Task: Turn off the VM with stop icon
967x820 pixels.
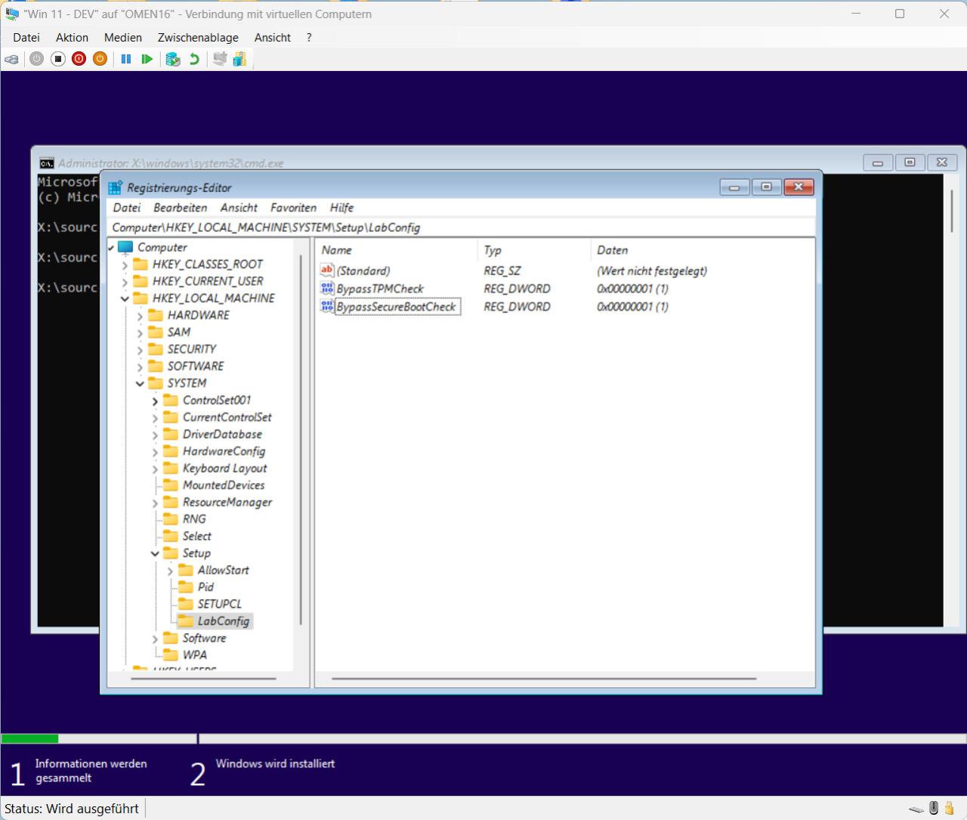Action: (x=58, y=59)
